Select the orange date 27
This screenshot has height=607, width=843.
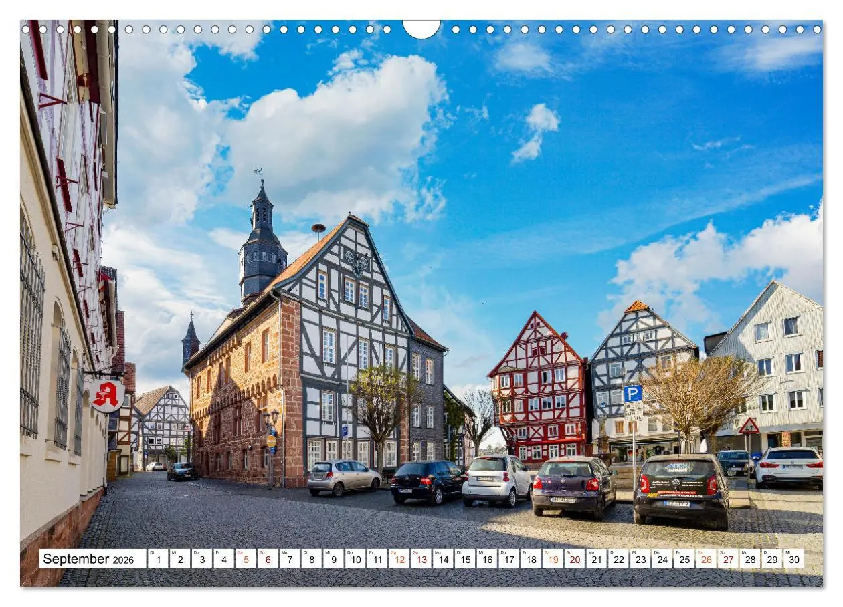click(728, 559)
